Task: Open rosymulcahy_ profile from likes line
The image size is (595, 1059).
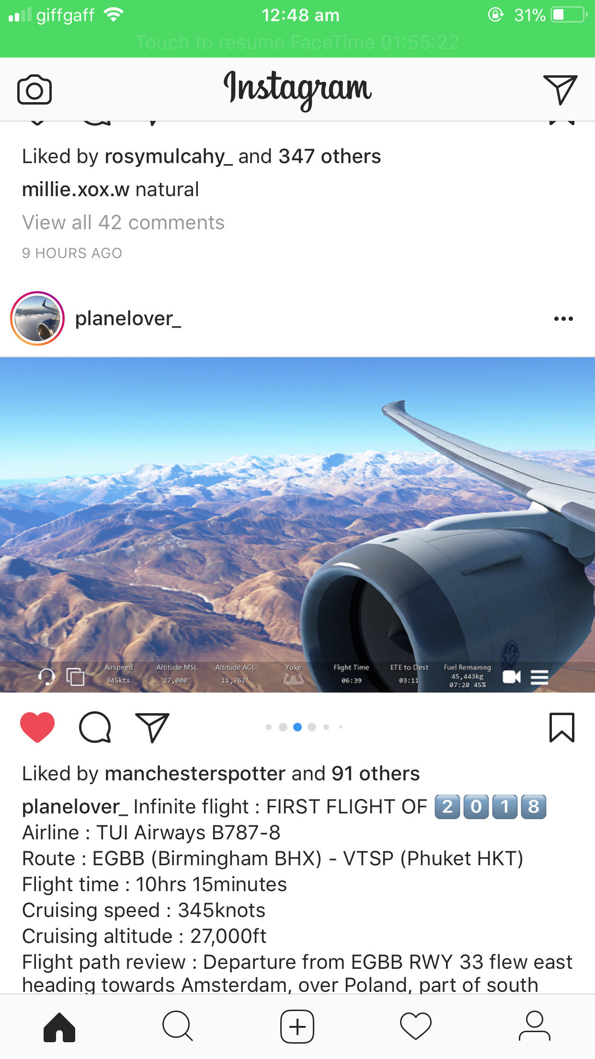Action: [169, 156]
